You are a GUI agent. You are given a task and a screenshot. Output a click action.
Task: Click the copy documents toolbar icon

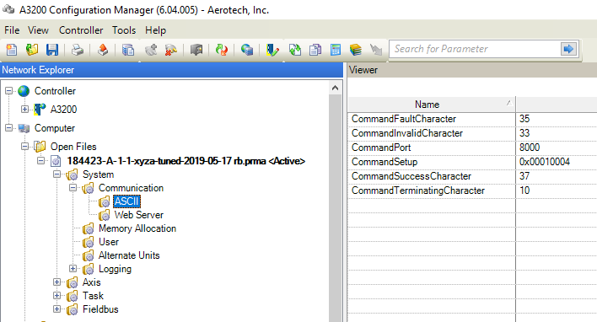coord(315,50)
